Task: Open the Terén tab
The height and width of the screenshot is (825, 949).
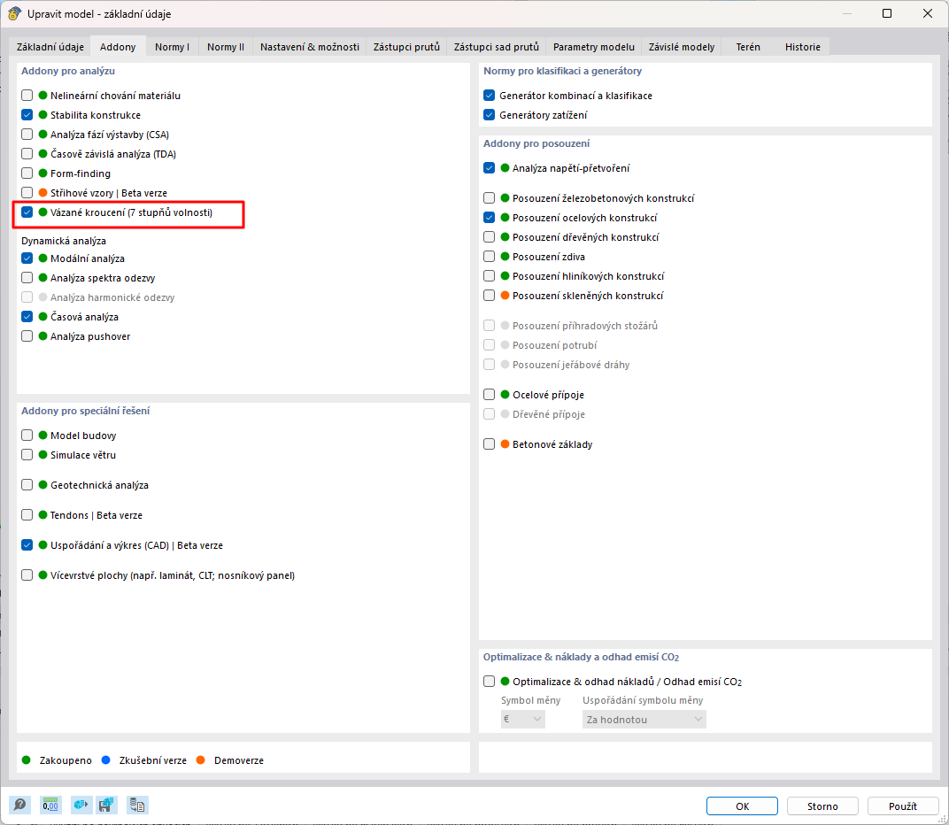Action: click(x=748, y=47)
